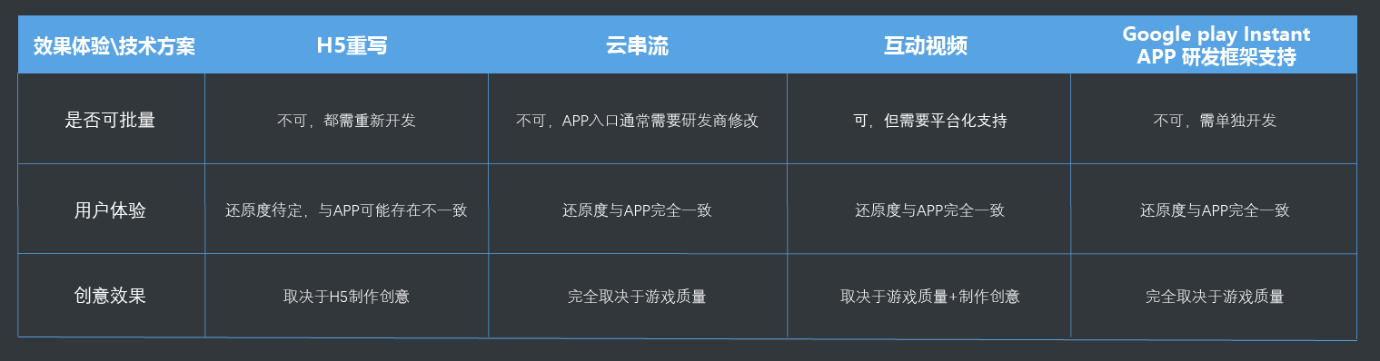The image size is (1380, 361).
Task: Click the 效果体验\技术方案 header cell
Action: [x=114, y=45]
